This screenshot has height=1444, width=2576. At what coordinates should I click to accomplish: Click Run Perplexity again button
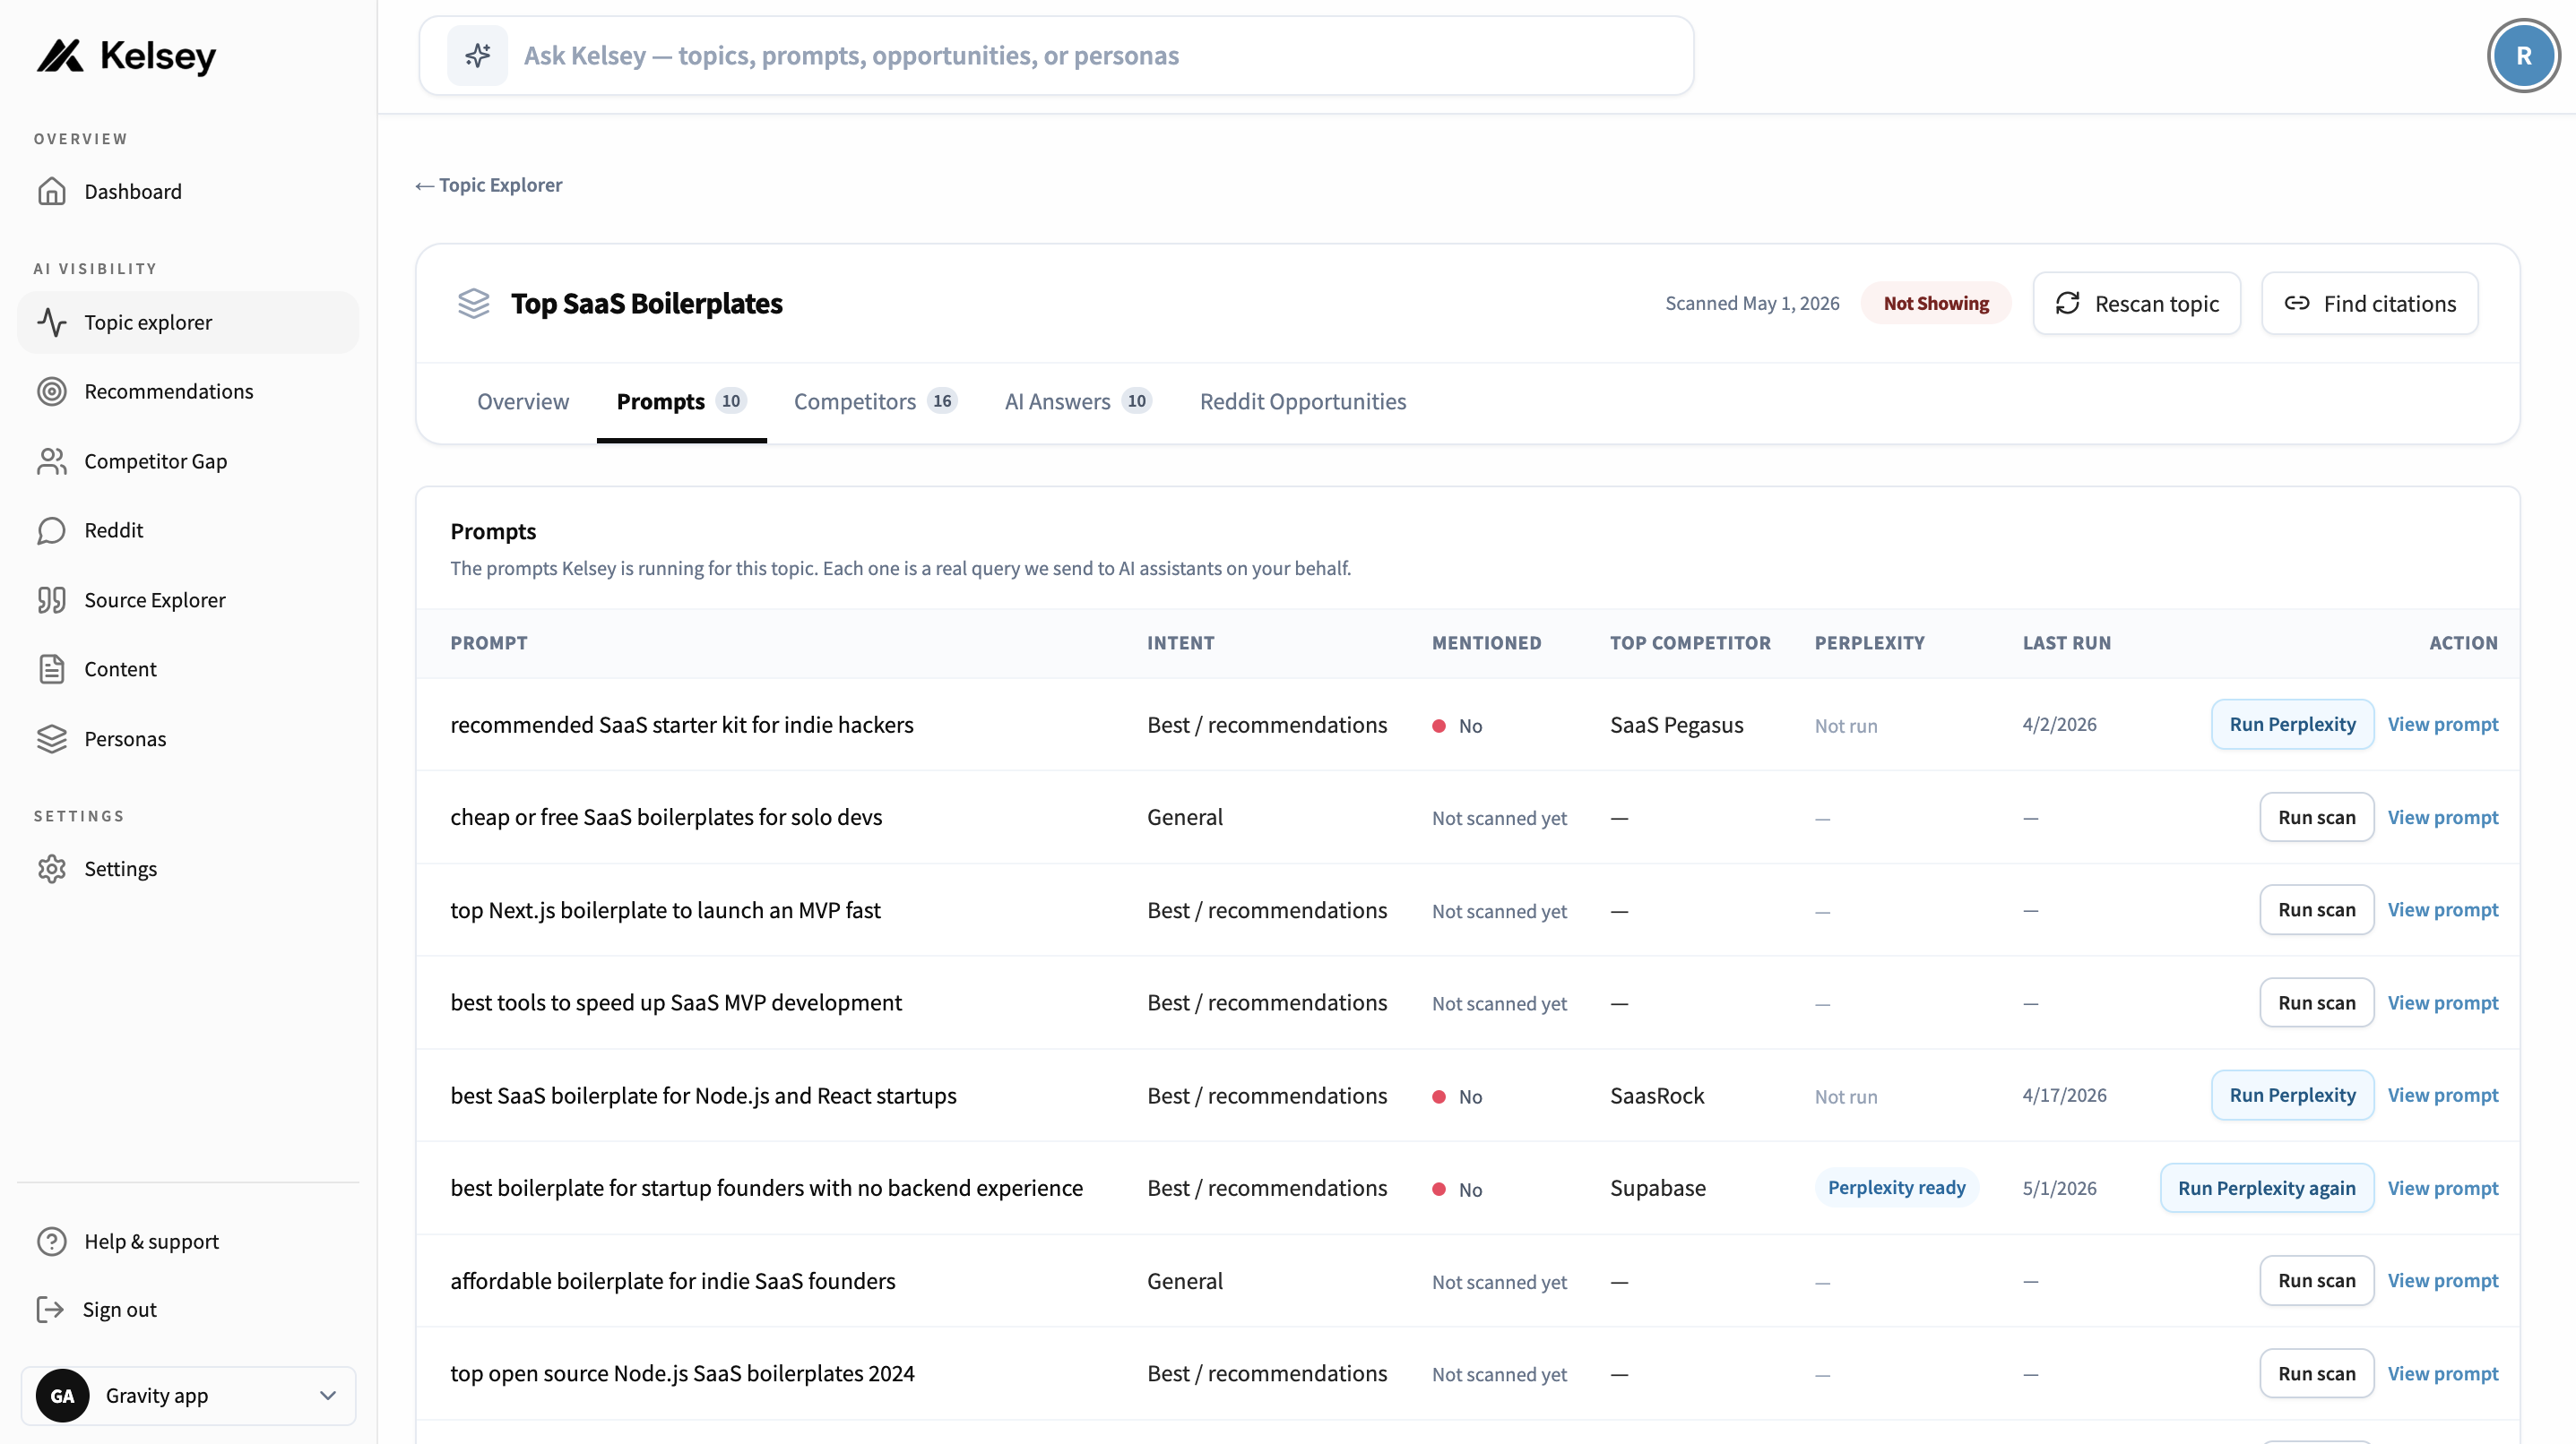click(2266, 1188)
